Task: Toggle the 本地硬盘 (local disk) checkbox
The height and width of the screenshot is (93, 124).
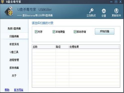Action: pos(54,32)
